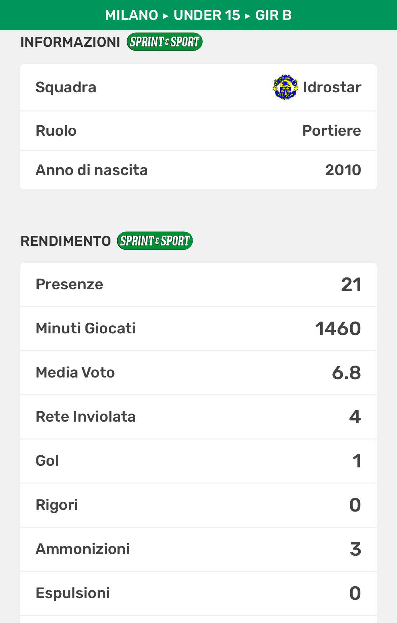This screenshot has height=623, width=397.
Task: Click the Rigori stat row
Action: [x=198, y=505]
